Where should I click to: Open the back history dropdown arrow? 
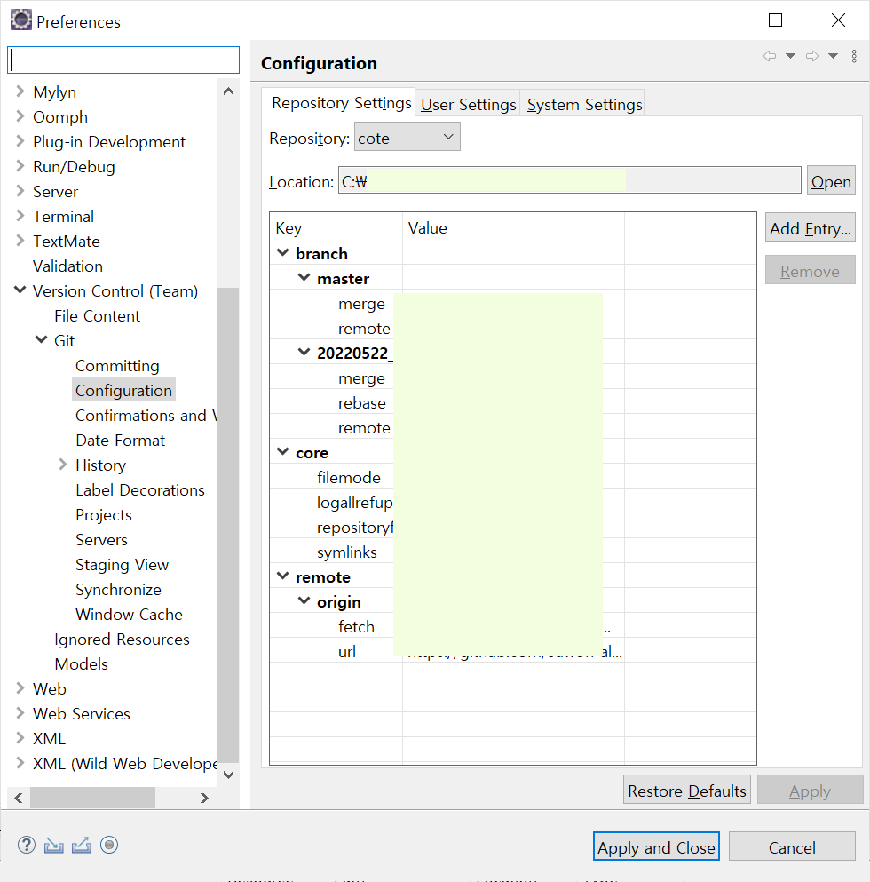(x=791, y=56)
